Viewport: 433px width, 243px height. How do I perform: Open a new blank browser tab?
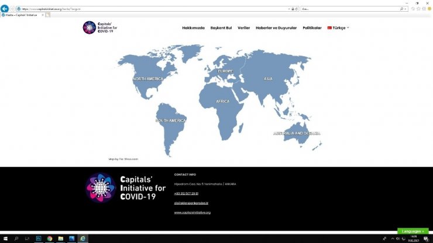(48, 15)
